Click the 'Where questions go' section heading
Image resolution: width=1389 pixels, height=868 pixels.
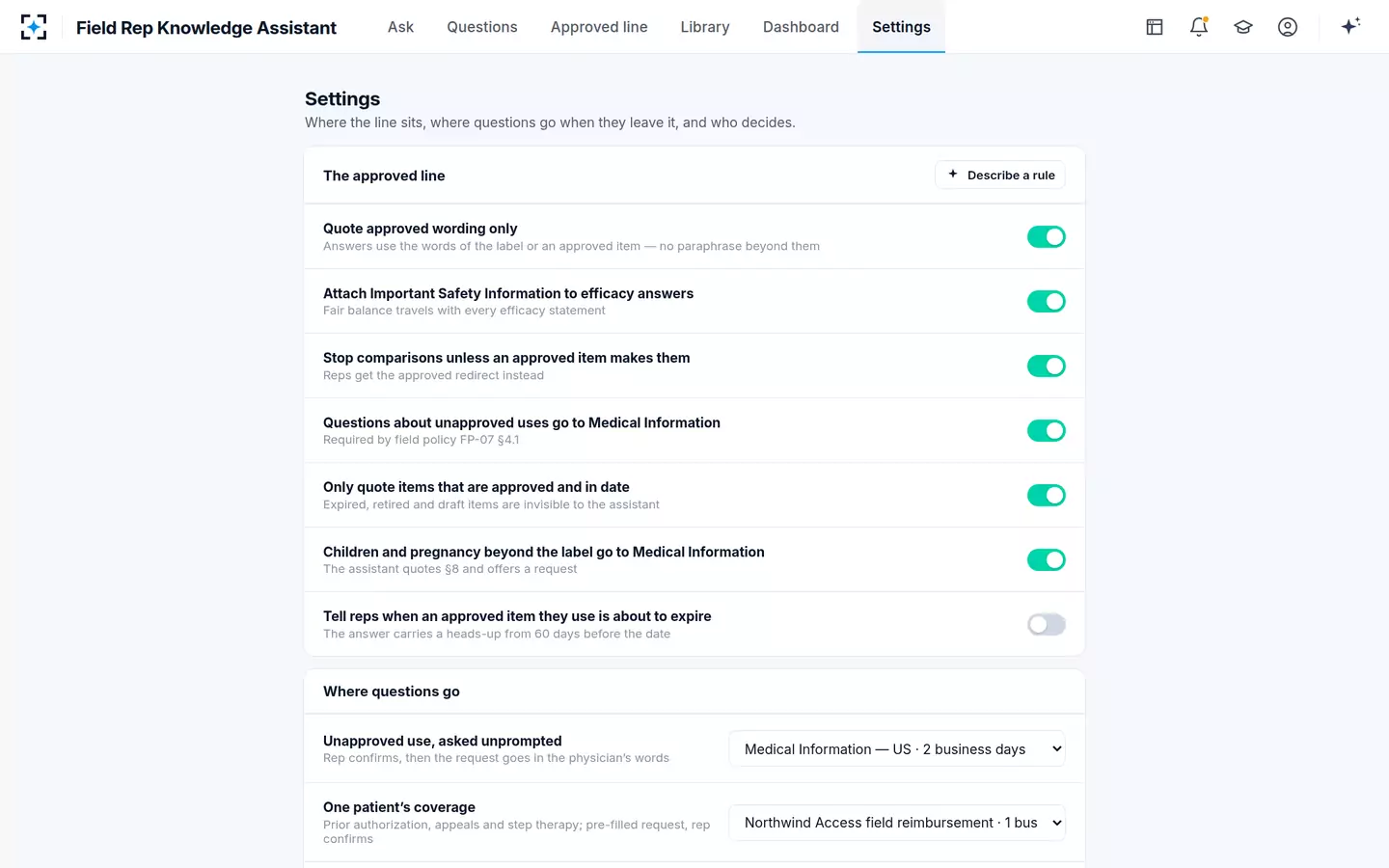tap(392, 692)
